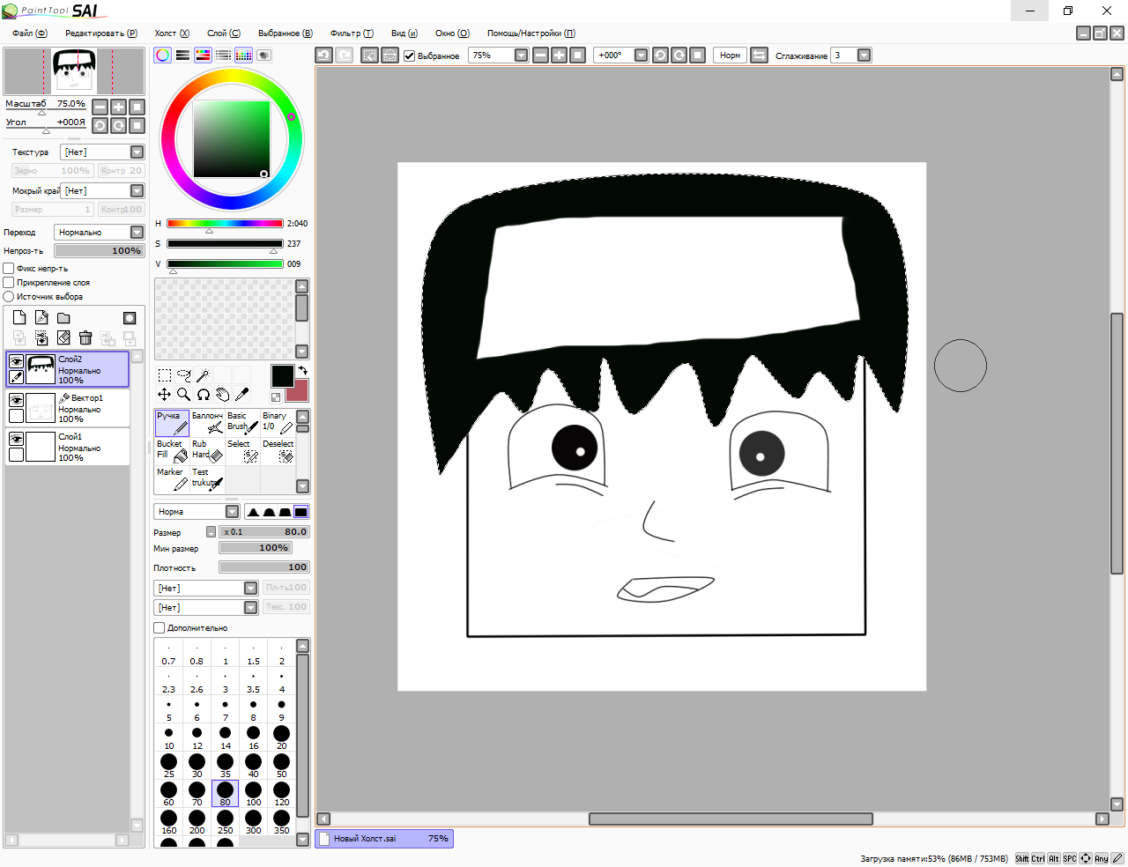Screen dimensions: 1128x867
Task: Open the zoom 75% dropdown
Action: point(499,56)
